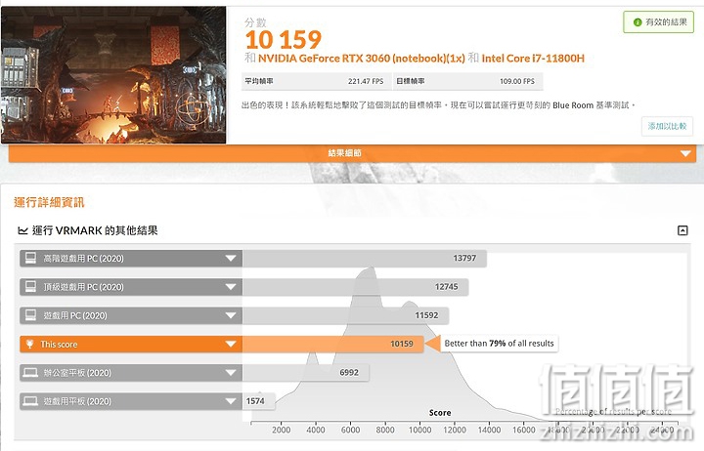
Task: Click the 平均幀率 label
Action: [x=258, y=81]
